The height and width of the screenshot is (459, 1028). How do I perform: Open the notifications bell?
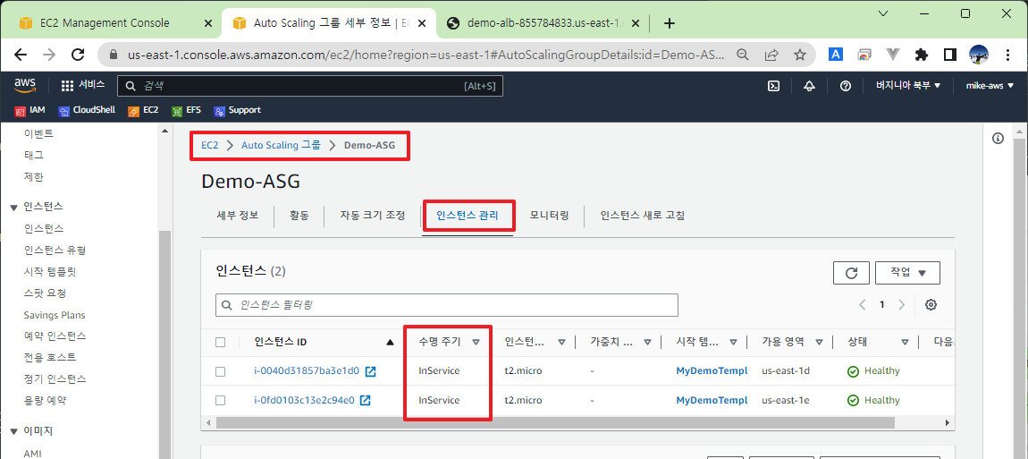(x=809, y=86)
